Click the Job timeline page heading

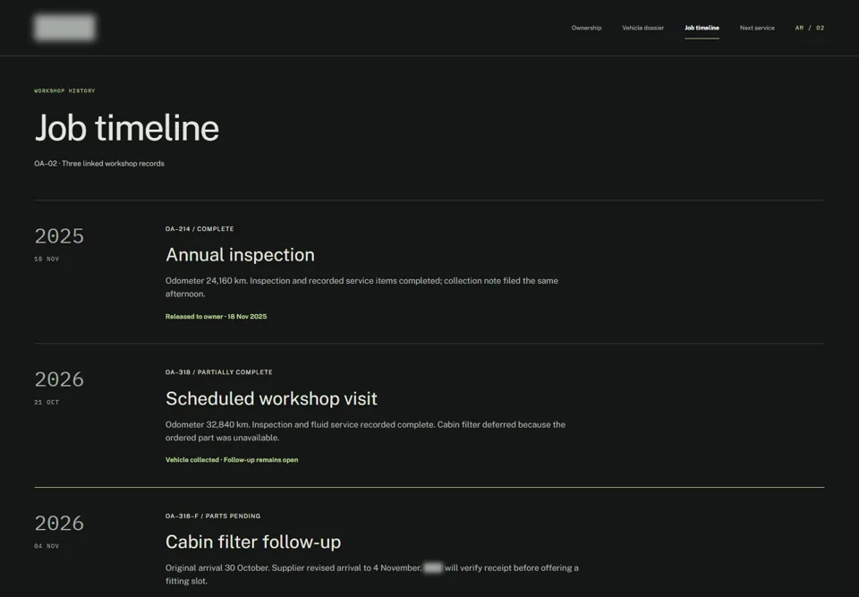[126, 128]
